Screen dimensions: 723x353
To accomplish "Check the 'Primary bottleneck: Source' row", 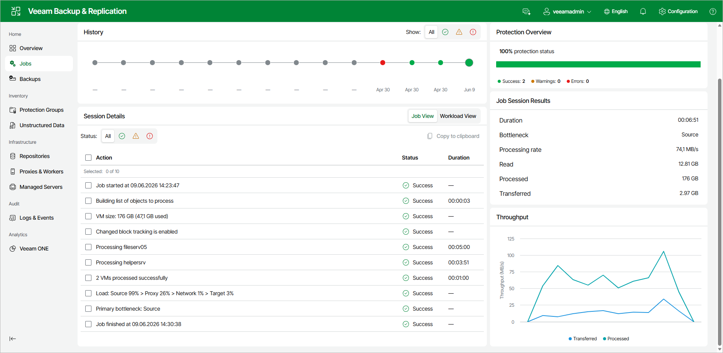I will 88,309.
